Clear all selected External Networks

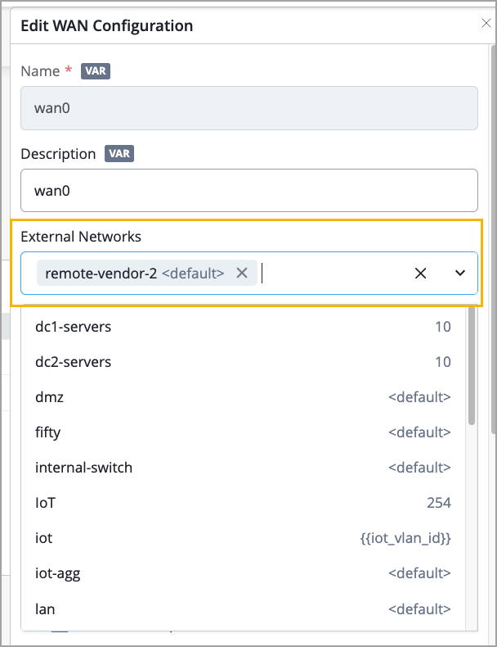pyautogui.click(x=421, y=274)
